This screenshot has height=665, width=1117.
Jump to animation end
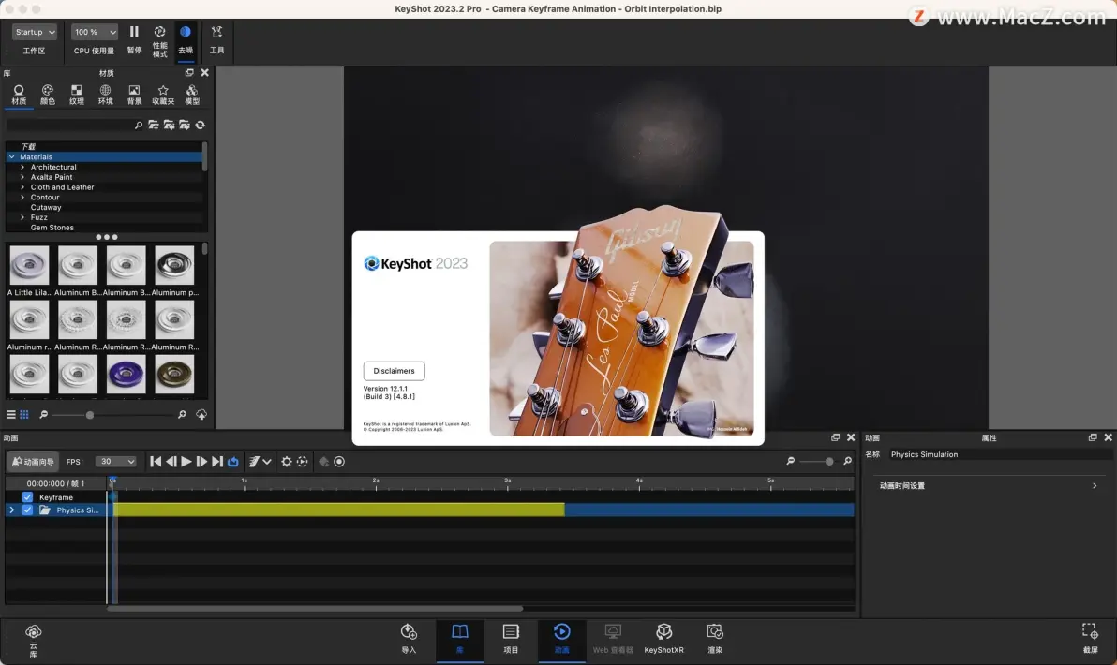[217, 462]
